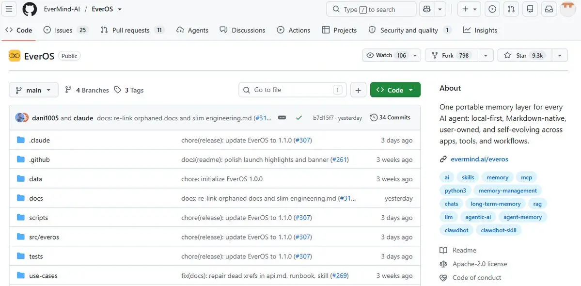Open the Actions tab
The height and width of the screenshot is (286, 581).
point(294,31)
